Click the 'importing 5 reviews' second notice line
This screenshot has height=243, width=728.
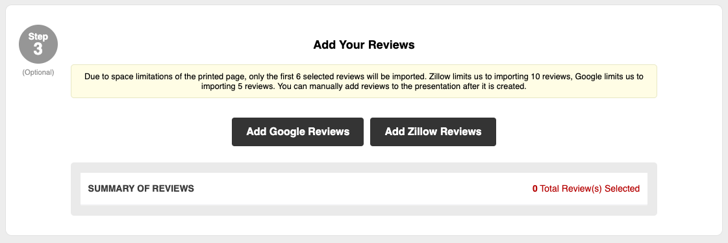click(x=364, y=86)
